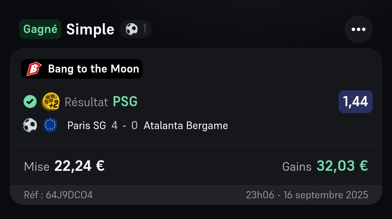
Task: Click the Bang to the Moon label
Action: coord(93,69)
